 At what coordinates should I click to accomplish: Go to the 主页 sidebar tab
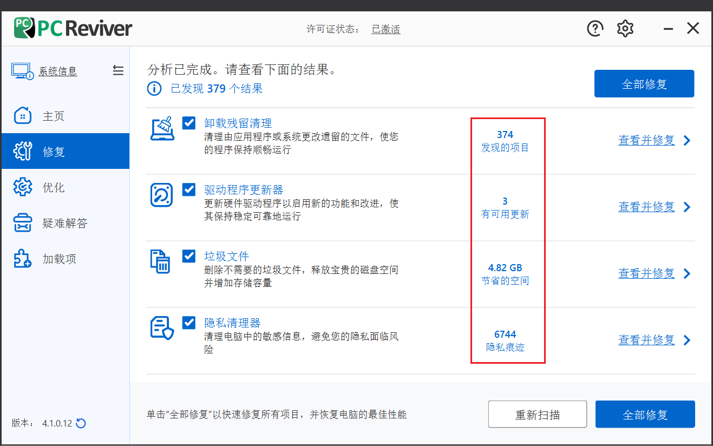click(65, 116)
